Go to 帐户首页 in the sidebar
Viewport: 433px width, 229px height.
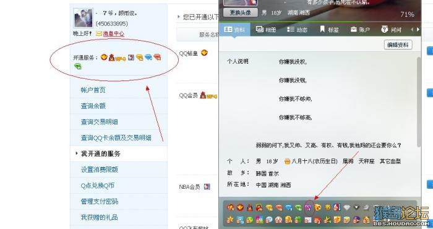93,90
